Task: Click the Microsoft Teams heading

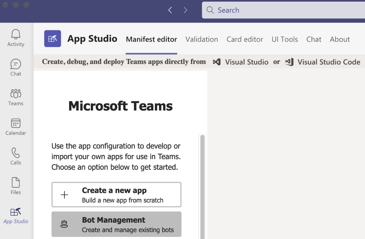Action: coord(120,106)
